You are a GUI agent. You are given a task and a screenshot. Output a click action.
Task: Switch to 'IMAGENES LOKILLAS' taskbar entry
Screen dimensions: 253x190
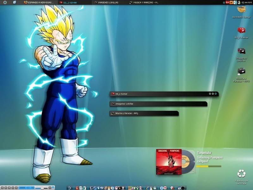(x=107, y=3)
